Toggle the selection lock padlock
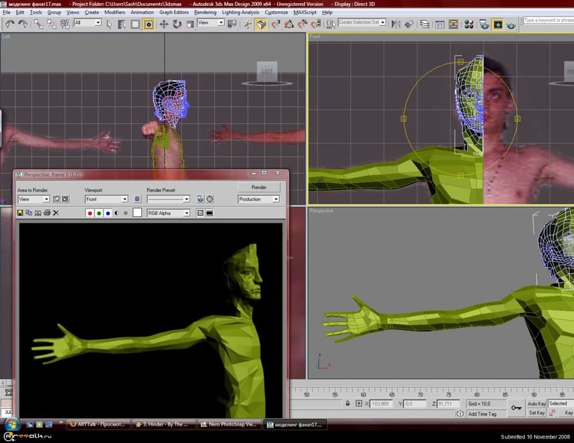 [348, 404]
